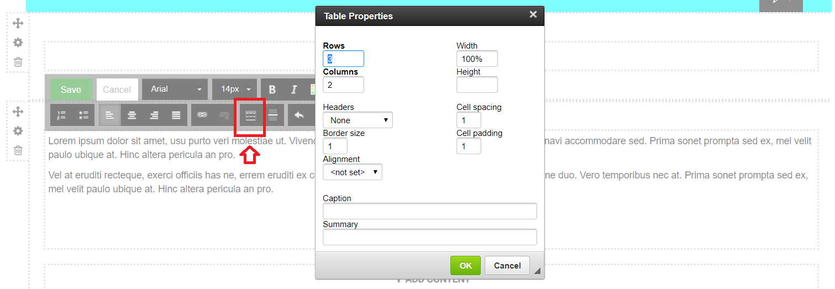
Task: Apply italic formatting
Action: pos(294,90)
